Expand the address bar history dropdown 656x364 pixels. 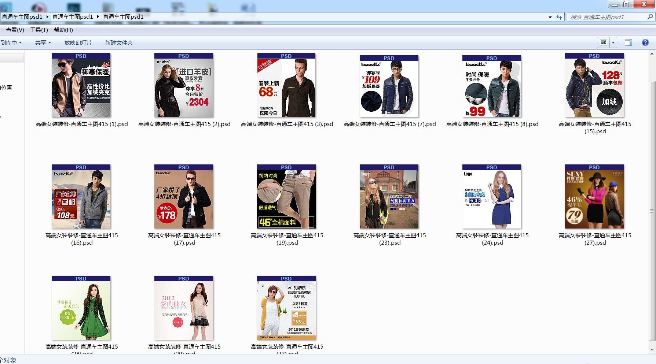550,17
